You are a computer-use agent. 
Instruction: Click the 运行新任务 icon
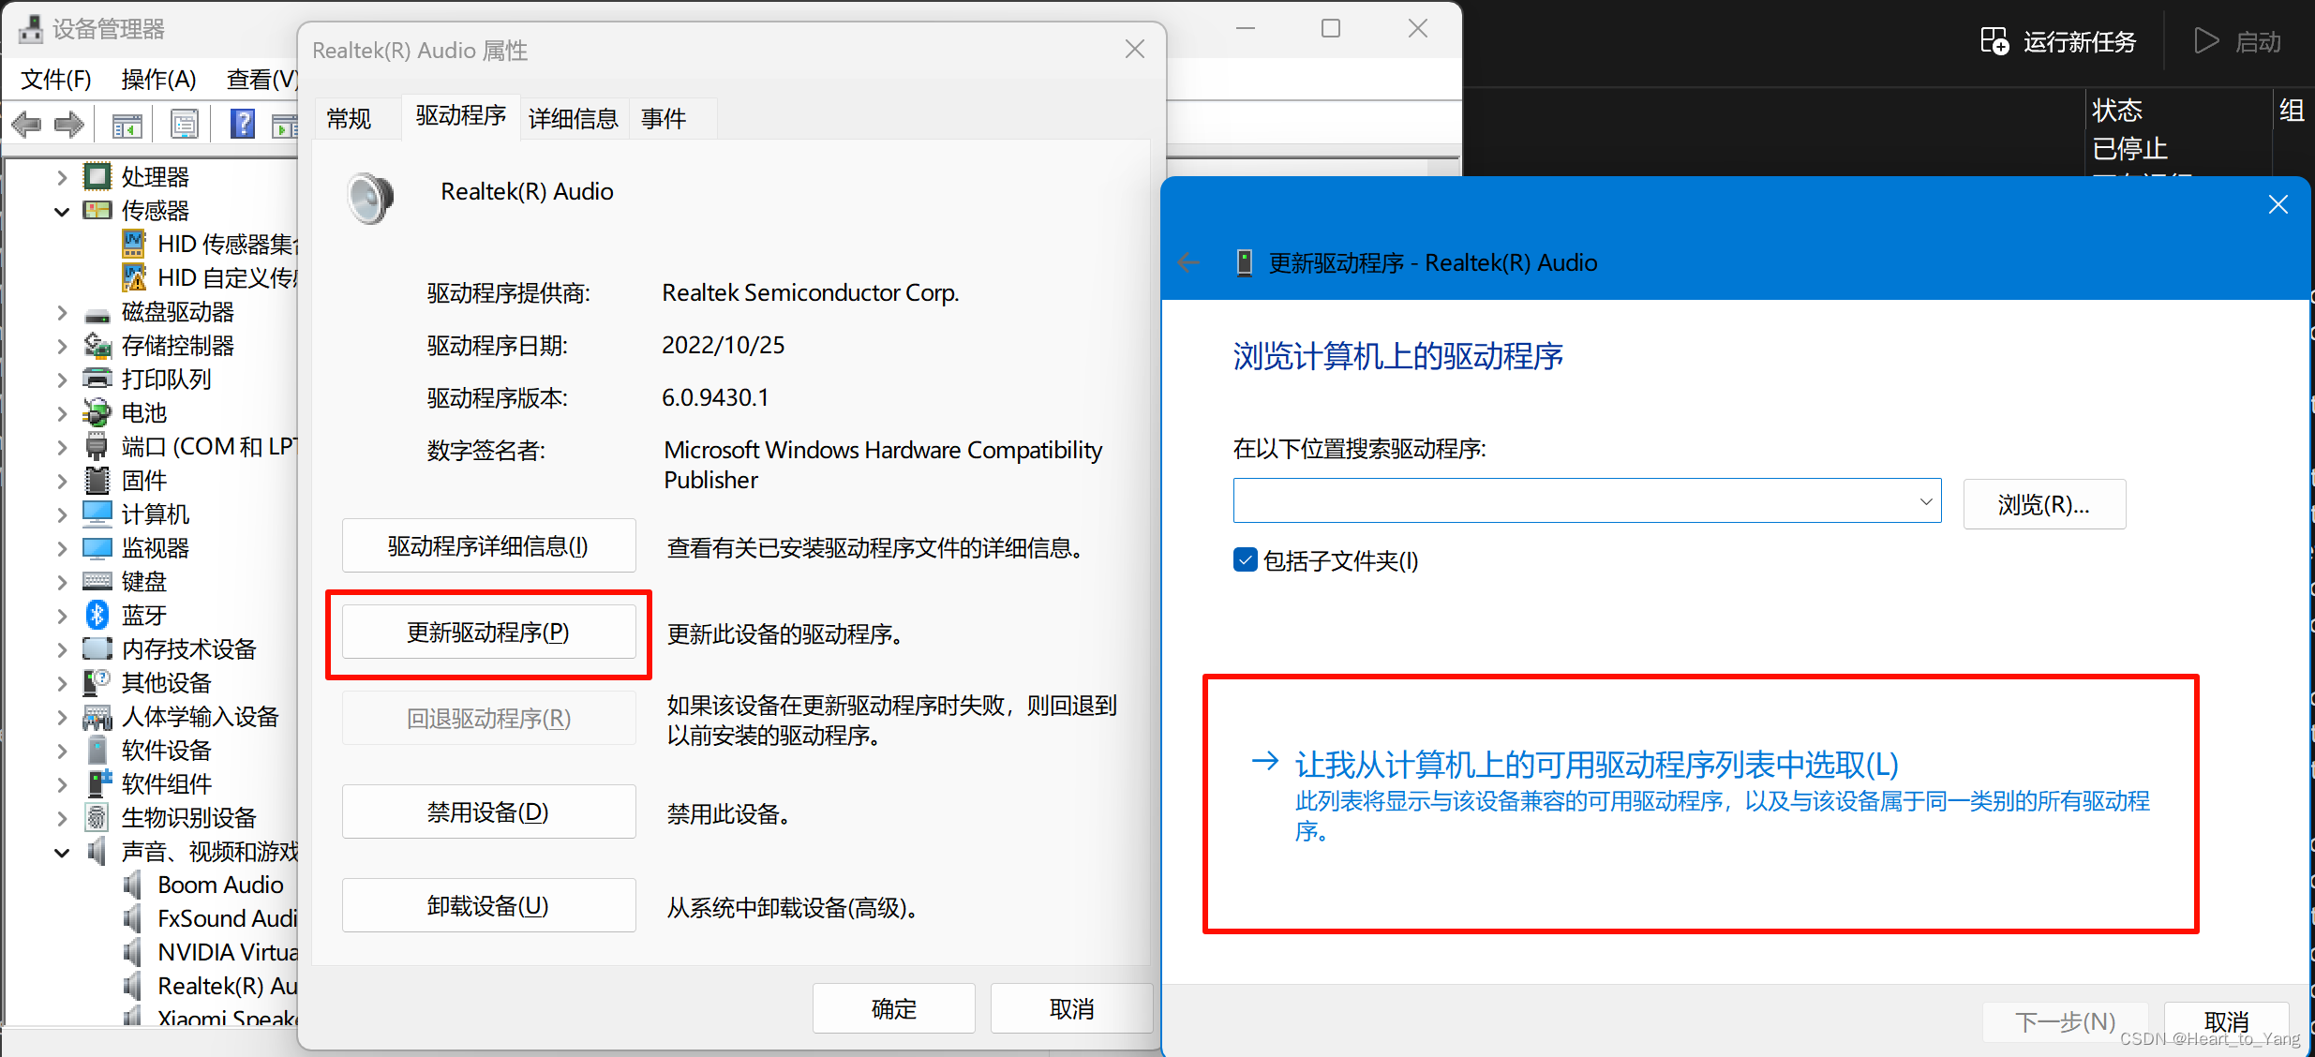click(x=1994, y=42)
